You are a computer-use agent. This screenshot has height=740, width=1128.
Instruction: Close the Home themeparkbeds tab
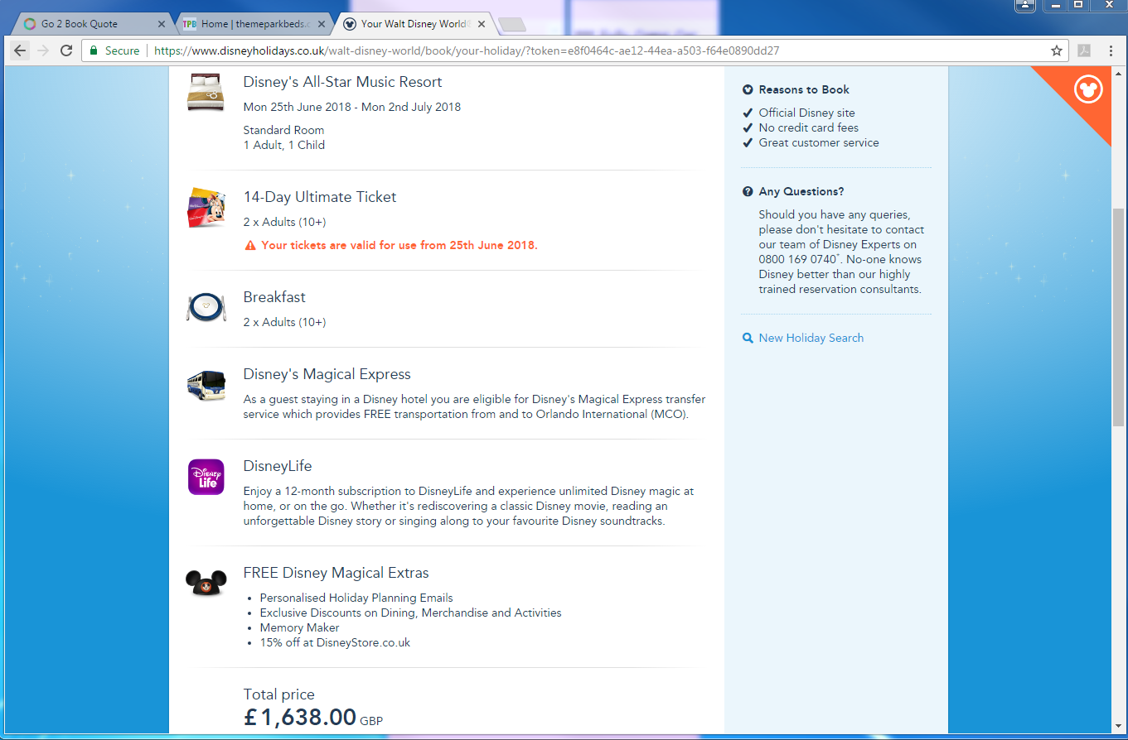[322, 24]
